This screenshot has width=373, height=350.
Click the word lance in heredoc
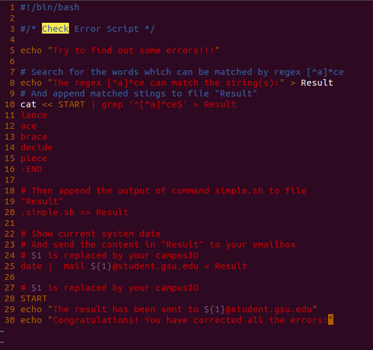point(34,115)
